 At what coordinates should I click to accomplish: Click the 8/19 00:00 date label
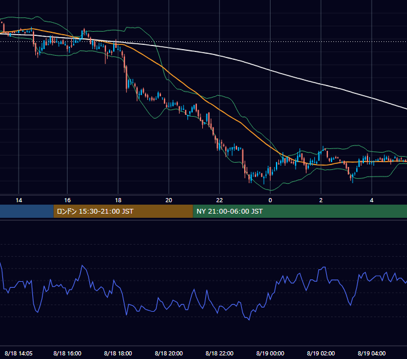(x=270, y=353)
